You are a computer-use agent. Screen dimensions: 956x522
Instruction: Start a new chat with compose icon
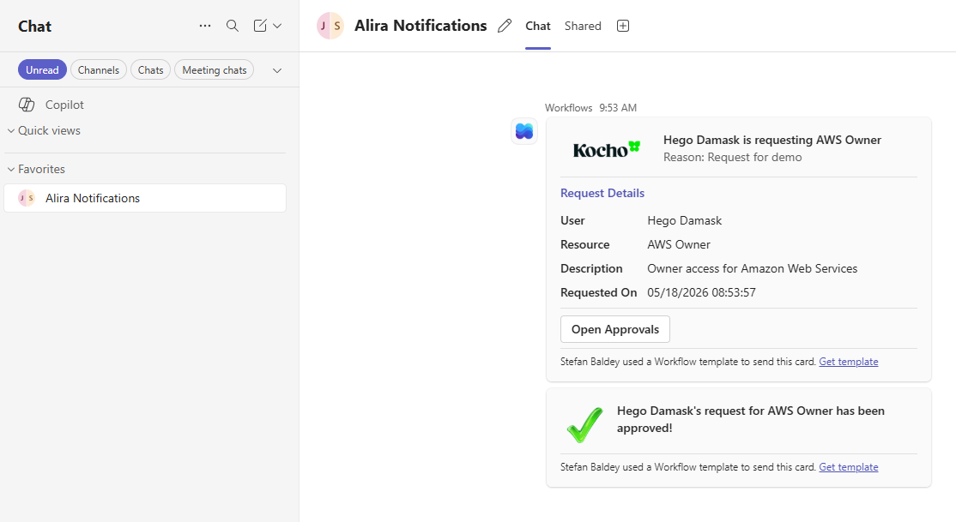(x=260, y=26)
